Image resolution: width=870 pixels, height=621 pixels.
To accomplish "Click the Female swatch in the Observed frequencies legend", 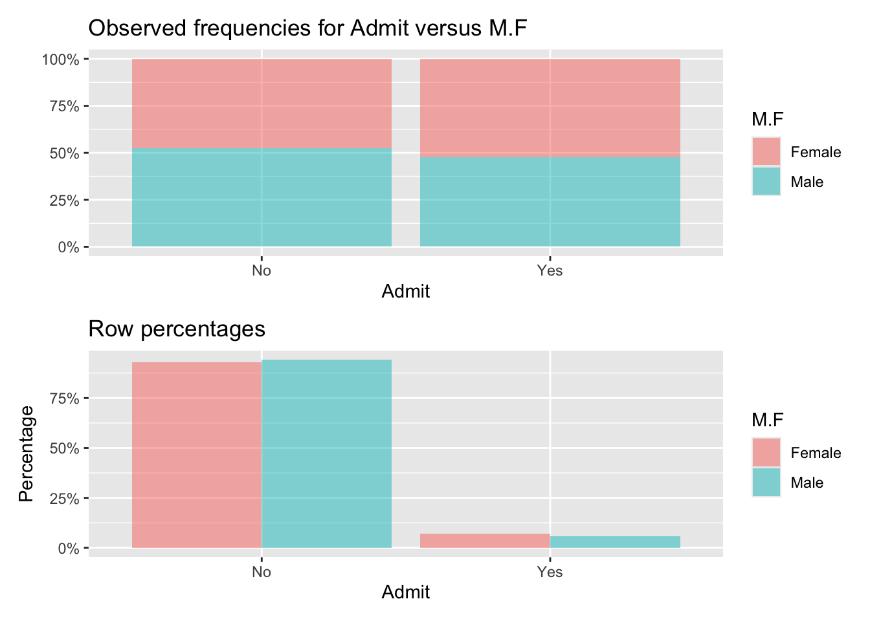I will [766, 152].
